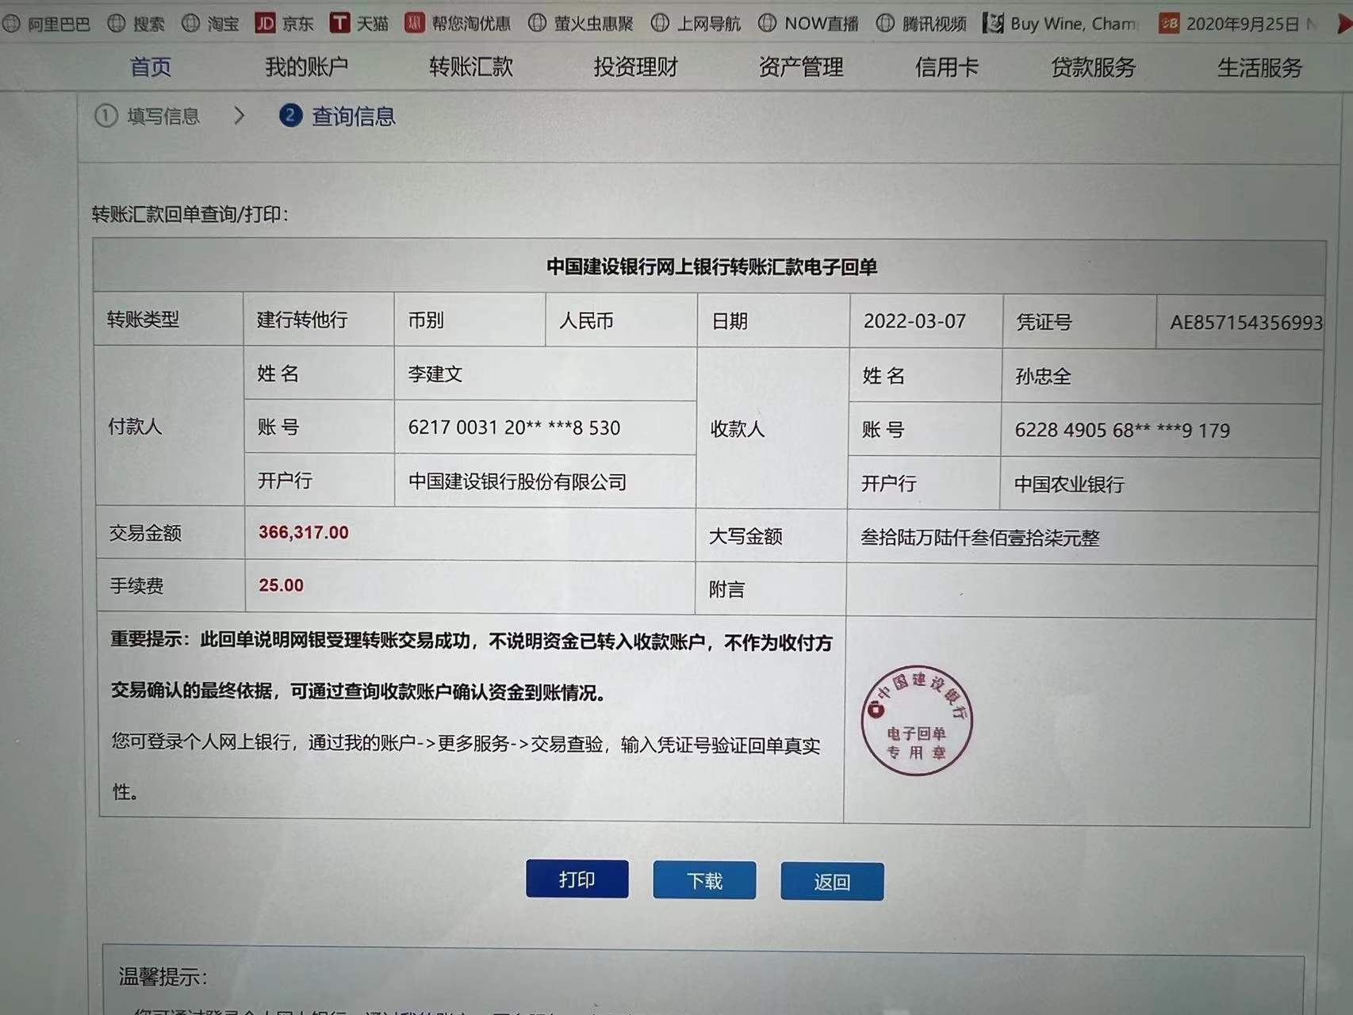Open the 信用卡 menu

(947, 67)
